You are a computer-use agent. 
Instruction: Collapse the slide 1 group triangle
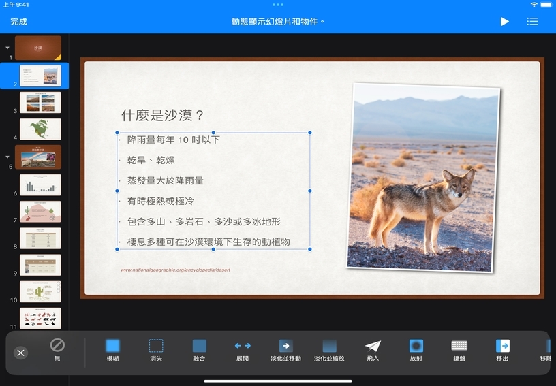pyautogui.click(x=7, y=48)
